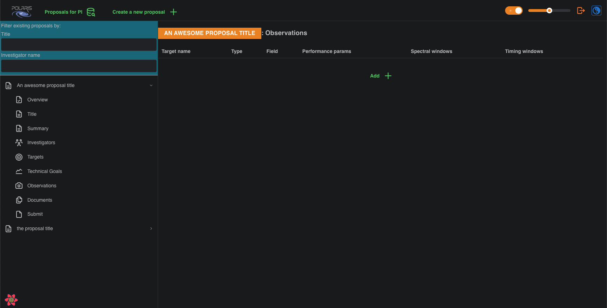The image size is (607, 308).
Task: Toggle the orange dark/light theme switch
Action: (x=514, y=11)
